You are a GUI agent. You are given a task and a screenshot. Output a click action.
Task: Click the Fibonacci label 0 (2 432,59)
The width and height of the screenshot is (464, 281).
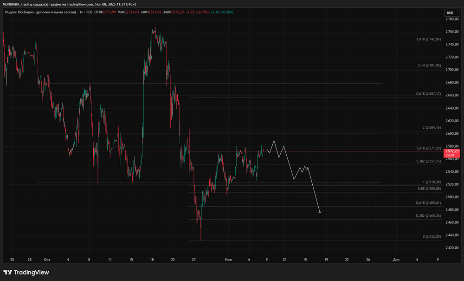pos(432,236)
